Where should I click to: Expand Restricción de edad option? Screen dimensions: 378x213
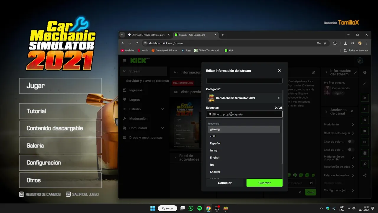click(x=339, y=167)
